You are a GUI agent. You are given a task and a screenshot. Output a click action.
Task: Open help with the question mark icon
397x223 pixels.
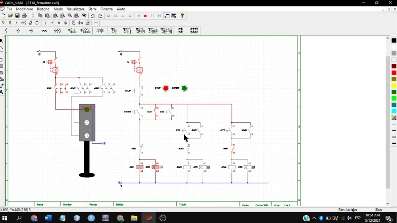(x=182, y=16)
